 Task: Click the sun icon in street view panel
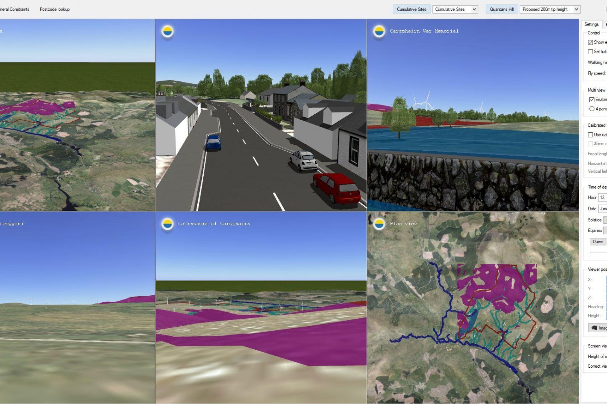point(167,31)
